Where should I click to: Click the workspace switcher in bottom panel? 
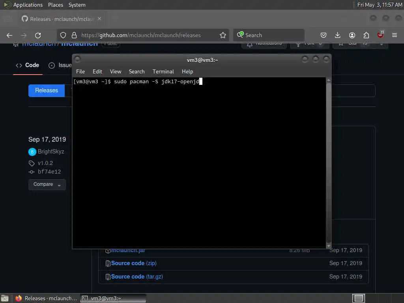click(358, 298)
